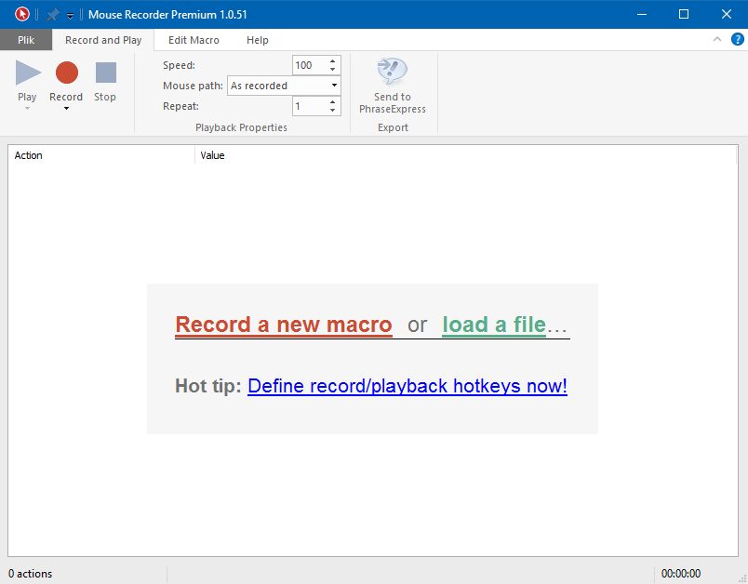Click inside the Repeat value field

(x=307, y=106)
